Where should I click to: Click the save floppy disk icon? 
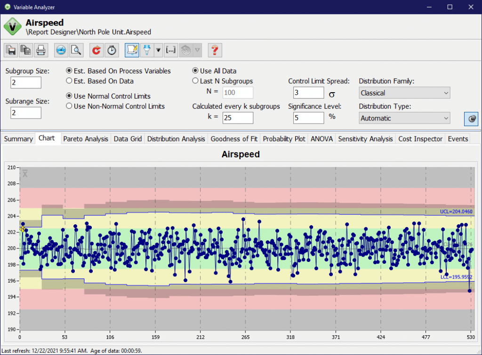coord(11,50)
